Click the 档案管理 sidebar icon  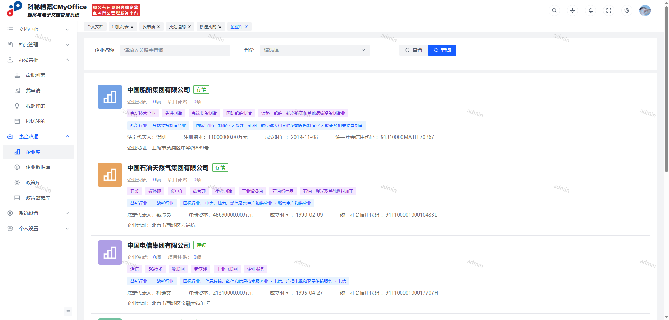10,45
